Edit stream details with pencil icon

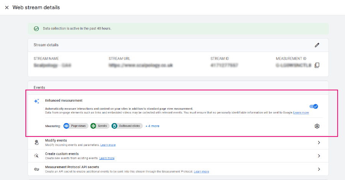[317, 45]
